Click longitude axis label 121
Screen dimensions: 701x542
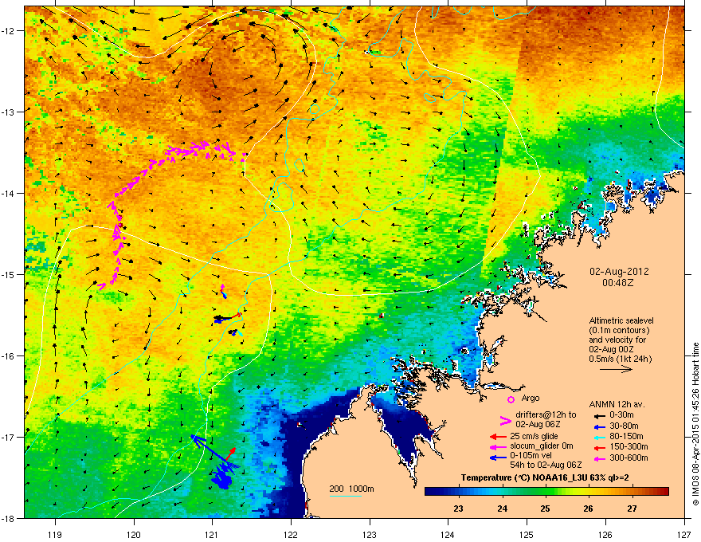tap(212, 534)
